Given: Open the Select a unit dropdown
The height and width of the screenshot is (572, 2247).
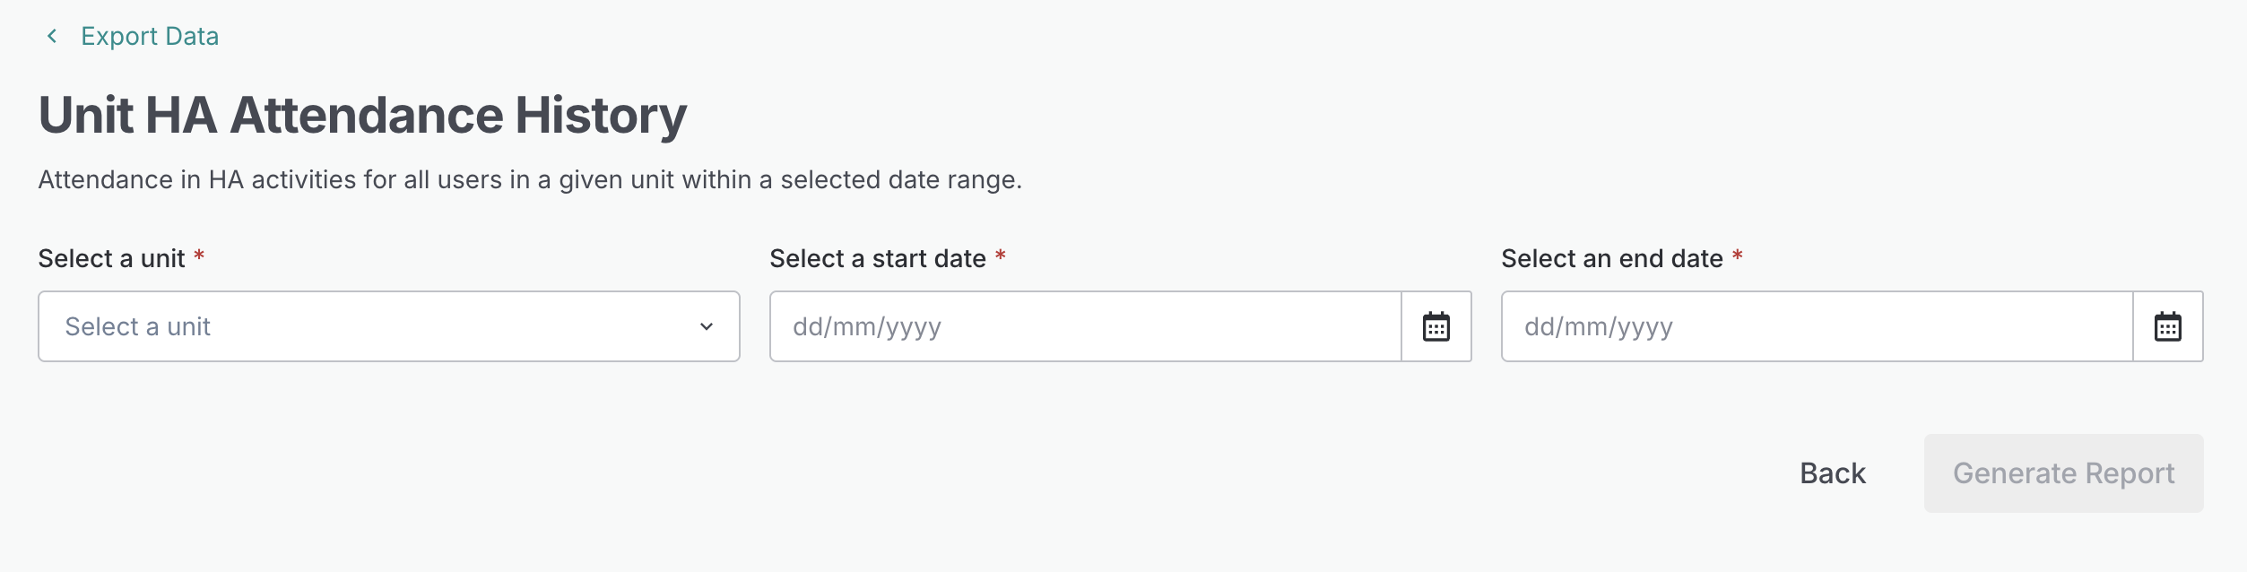Looking at the screenshot, I should [x=388, y=326].
